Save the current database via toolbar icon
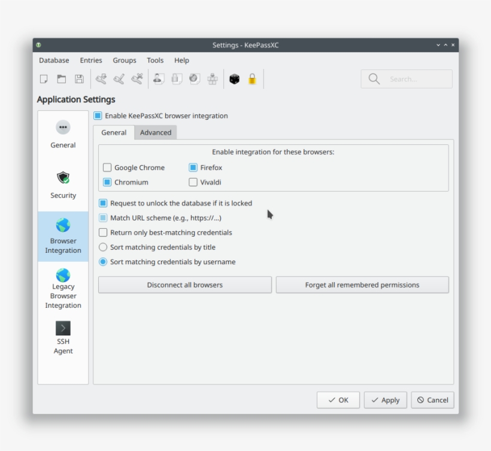This screenshot has height=451, width=491. [78, 78]
